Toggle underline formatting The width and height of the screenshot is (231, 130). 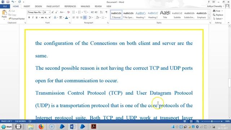pos(36,17)
